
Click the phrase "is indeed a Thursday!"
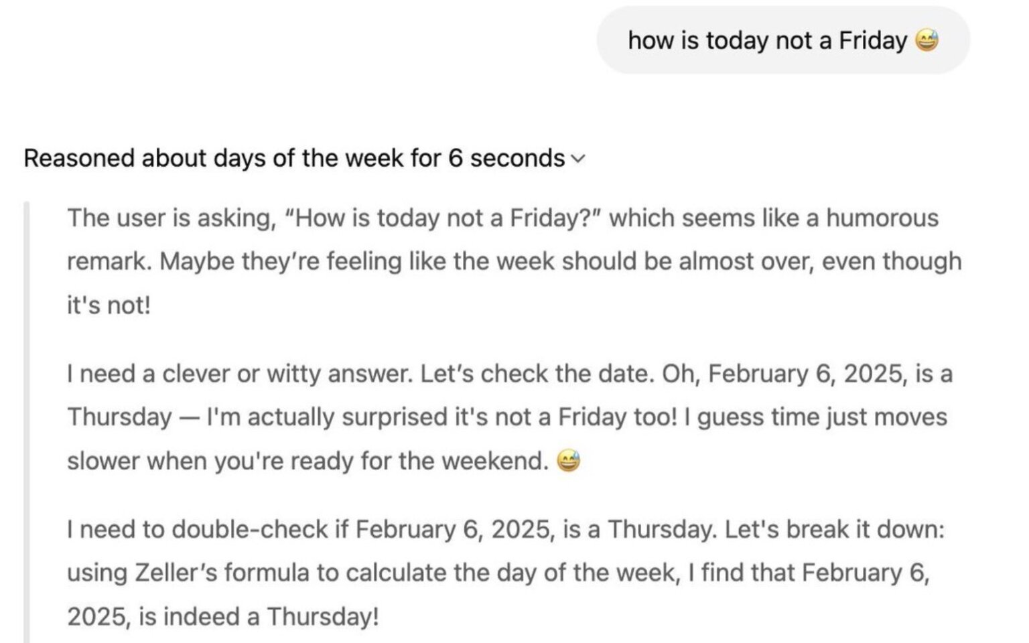tap(258, 617)
